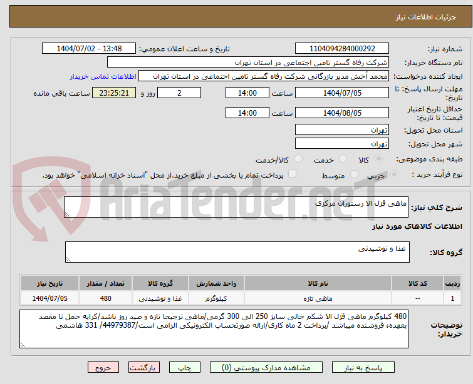Image resolution: width=473 pixels, height=384 pixels.
Task: Open اطلاعات تماس خریدار link
Action: 103,76
